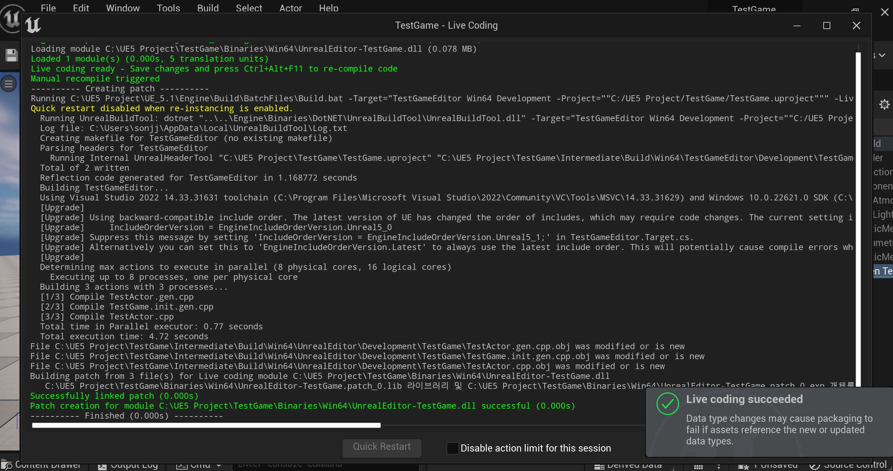Close the Live Coding window
The image size is (893, 471).
click(857, 25)
